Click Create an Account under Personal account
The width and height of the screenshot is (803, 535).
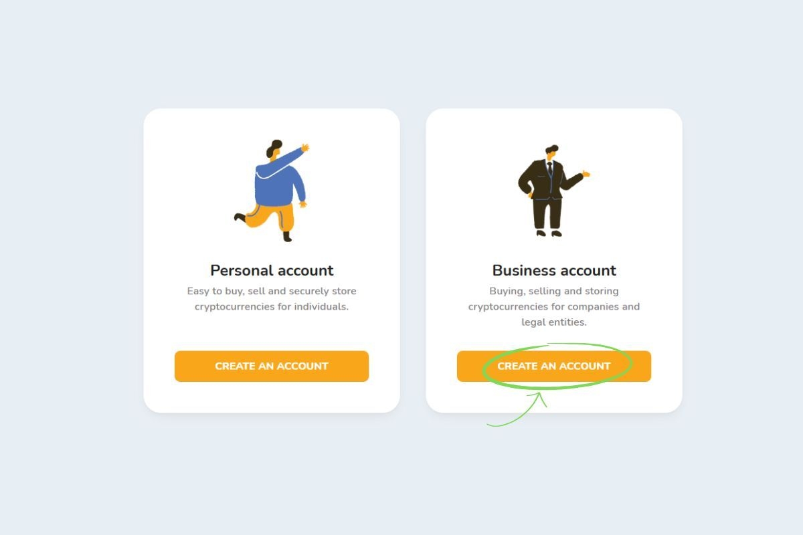pyautogui.click(x=272, y=366)
